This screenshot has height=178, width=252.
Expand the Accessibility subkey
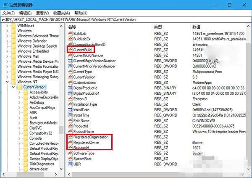(x=20, y=92)
